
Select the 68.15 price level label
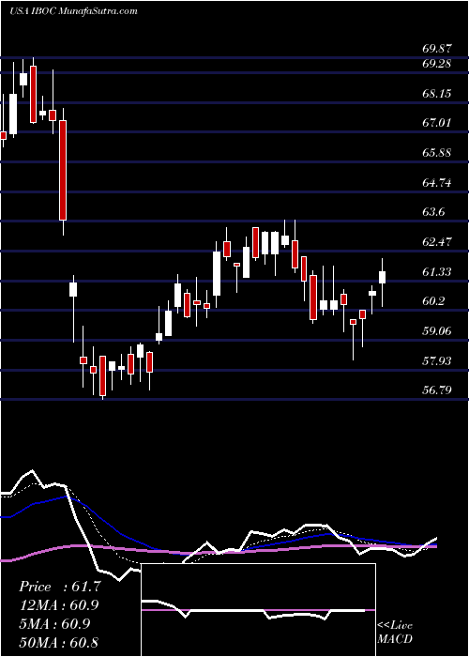[437, 94]
